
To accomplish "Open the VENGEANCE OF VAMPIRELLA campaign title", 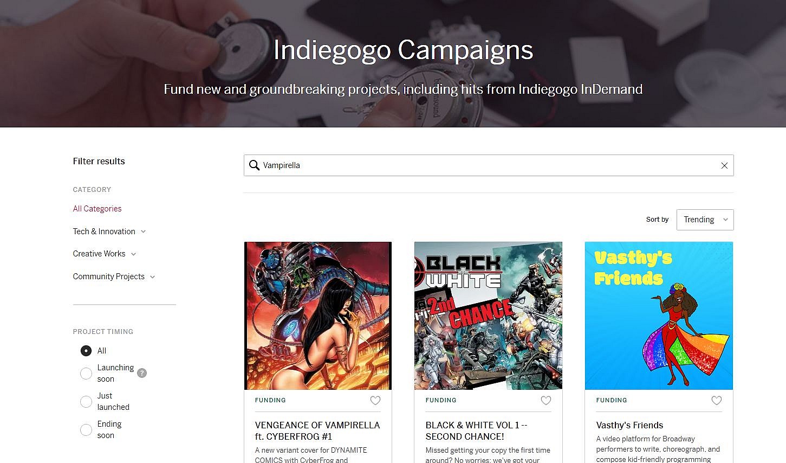I will (x=317, y=431).
